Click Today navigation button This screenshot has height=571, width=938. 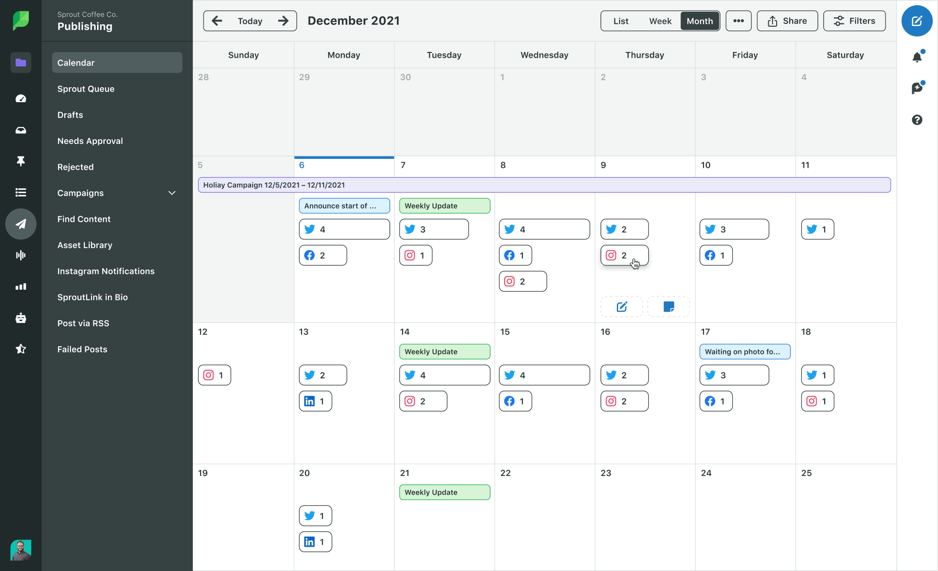pyautogui.click(x=250, y=20)
